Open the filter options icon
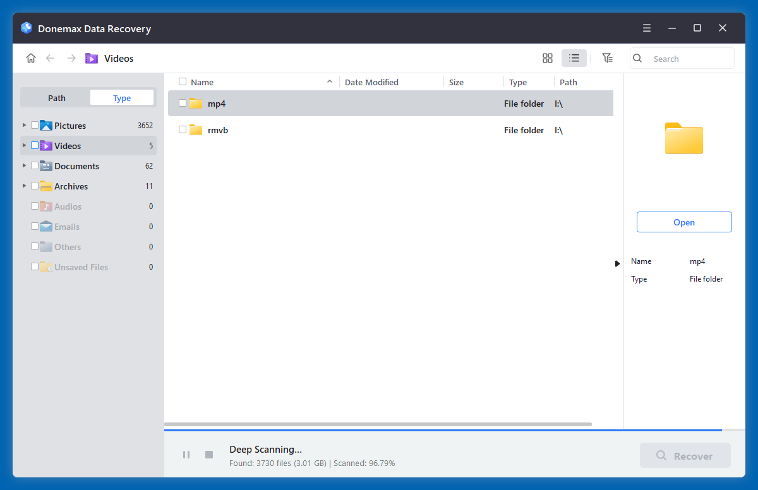This screenshot has width=758, height=490. pyautogui.click(x=607, y=57)
